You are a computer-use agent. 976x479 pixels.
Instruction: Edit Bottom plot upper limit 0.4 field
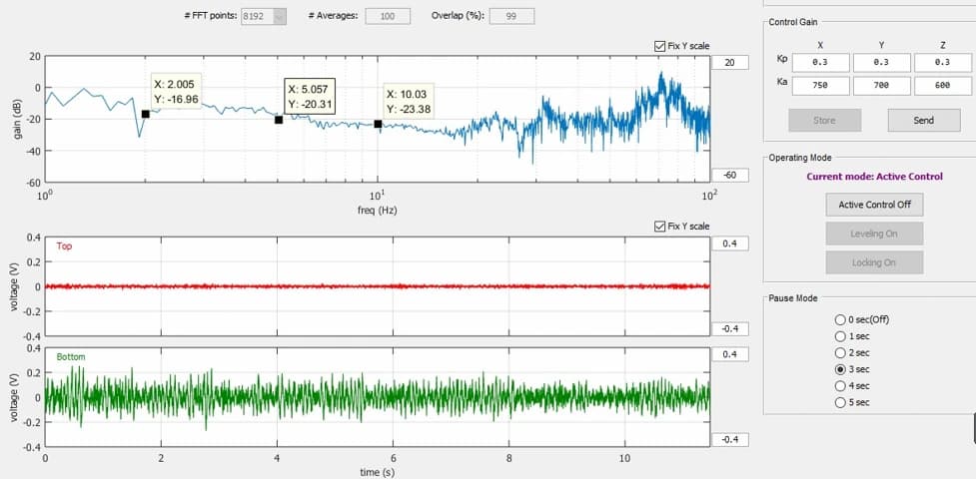click(730, 354)
